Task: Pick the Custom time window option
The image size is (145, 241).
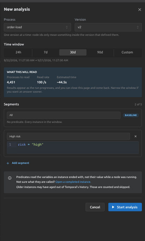Action: (127, 52)
